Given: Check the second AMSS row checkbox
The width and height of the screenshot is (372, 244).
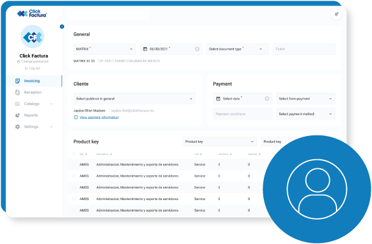Looking at the screenshot, I should [x=74, y=176].
